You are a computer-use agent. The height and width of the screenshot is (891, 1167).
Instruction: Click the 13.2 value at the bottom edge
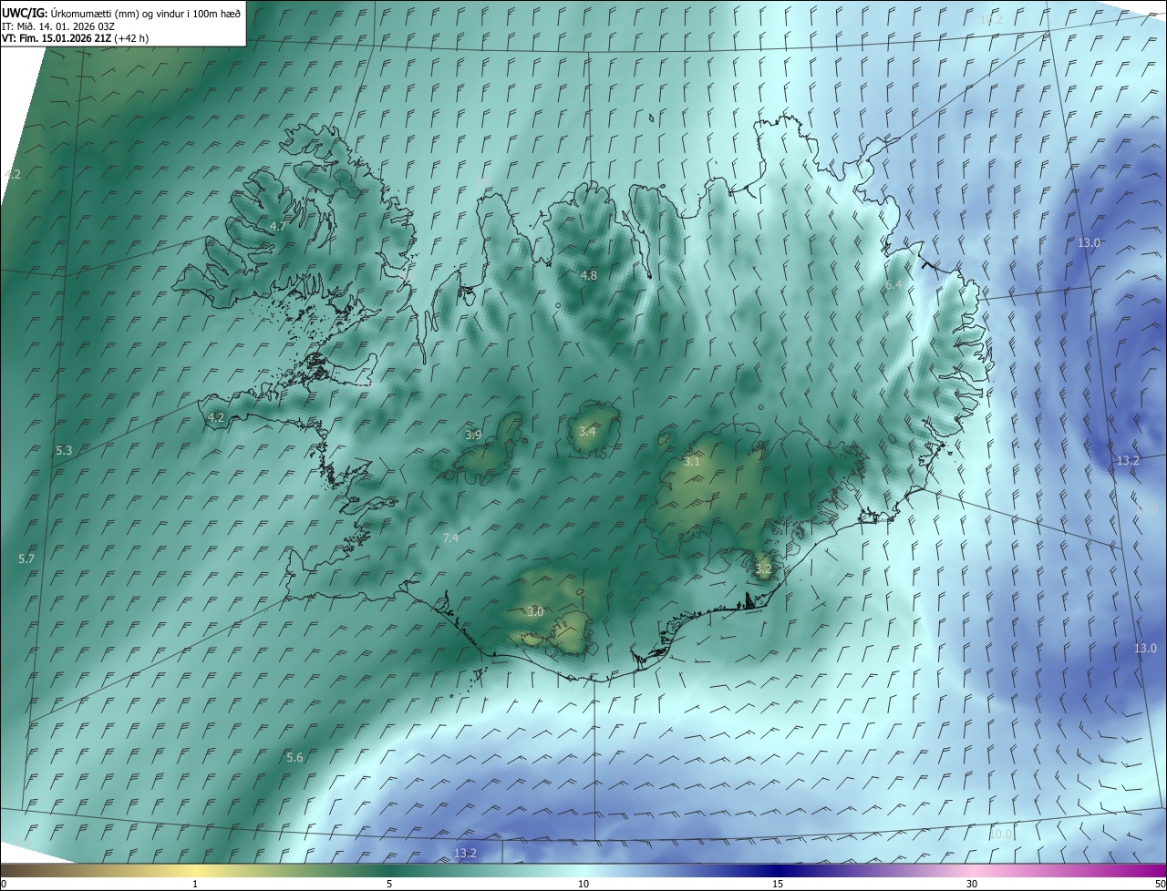click(465, 853)
